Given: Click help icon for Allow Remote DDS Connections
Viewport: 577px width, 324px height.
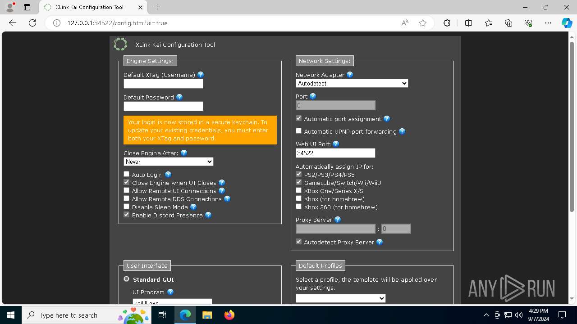Looking at the screenshot, I should click(227, 199).
